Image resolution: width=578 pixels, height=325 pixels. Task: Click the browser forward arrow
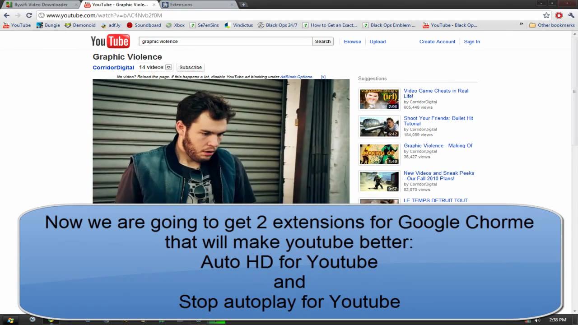18,15
